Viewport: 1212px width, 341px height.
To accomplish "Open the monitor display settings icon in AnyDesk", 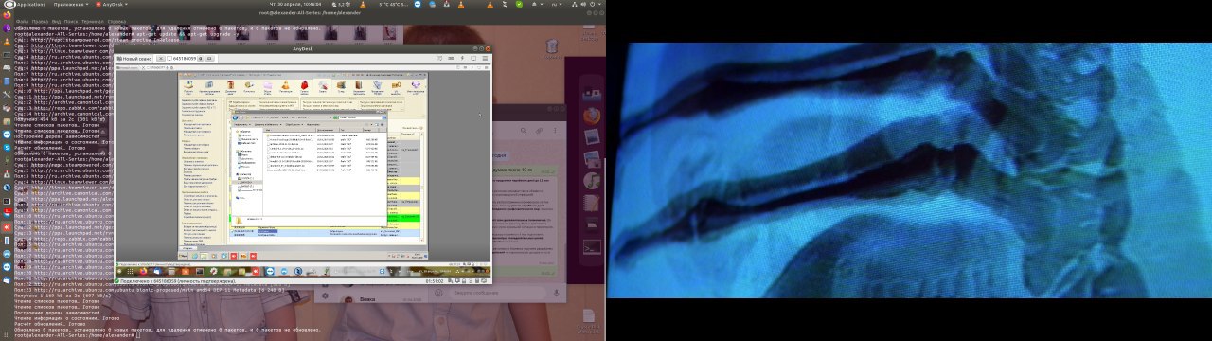I will tap(473, 59).
